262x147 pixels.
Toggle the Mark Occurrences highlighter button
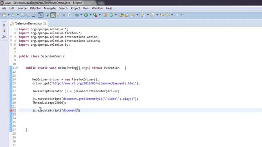(x=53, y=15)
